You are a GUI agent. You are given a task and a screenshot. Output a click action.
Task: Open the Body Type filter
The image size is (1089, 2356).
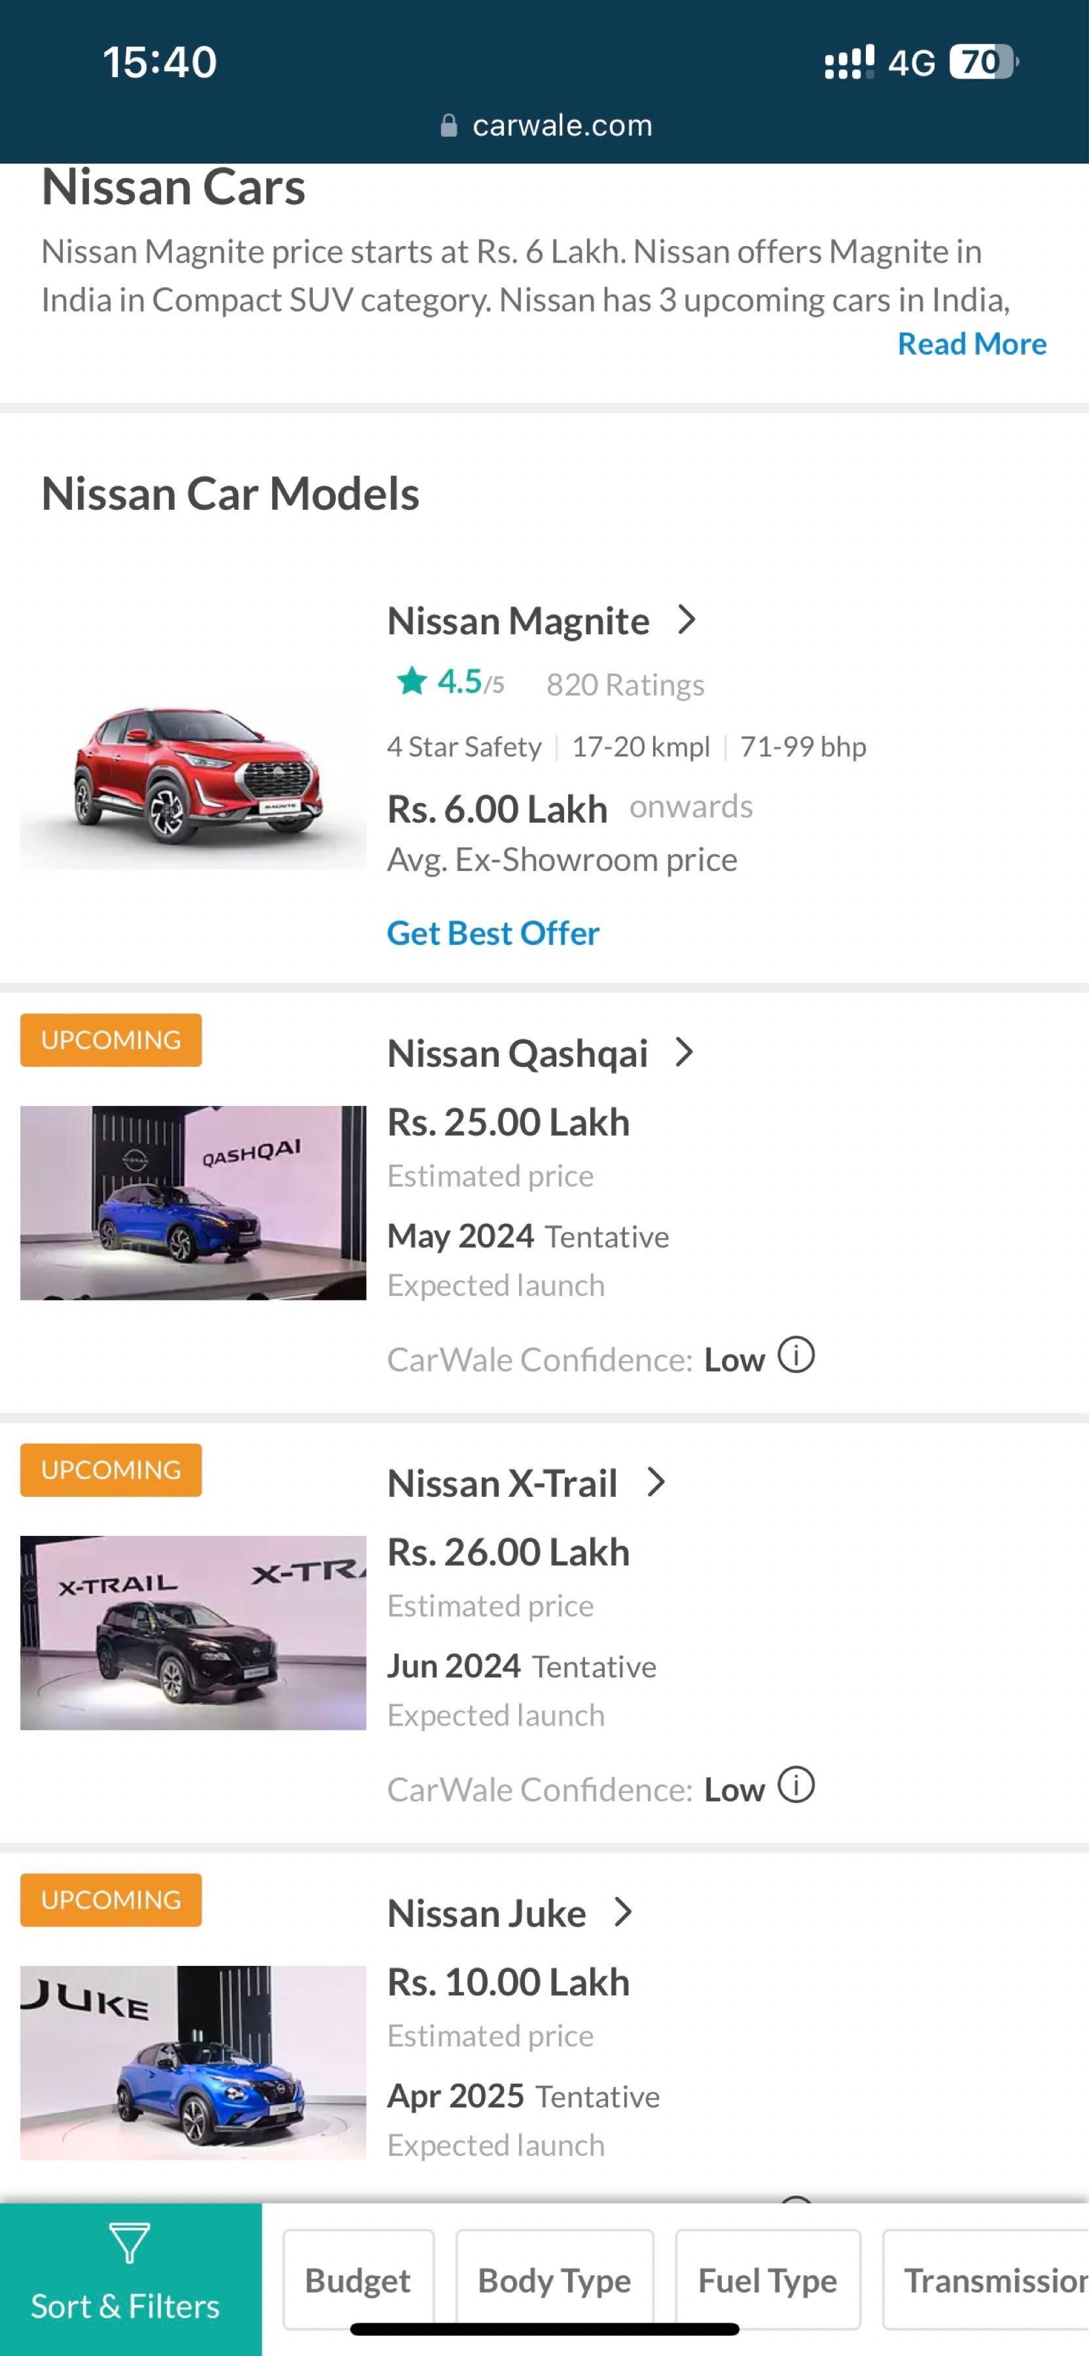[554, 2280]
